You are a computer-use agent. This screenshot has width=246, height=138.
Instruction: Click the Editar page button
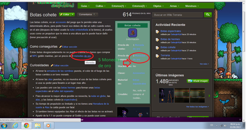(65, 15)
